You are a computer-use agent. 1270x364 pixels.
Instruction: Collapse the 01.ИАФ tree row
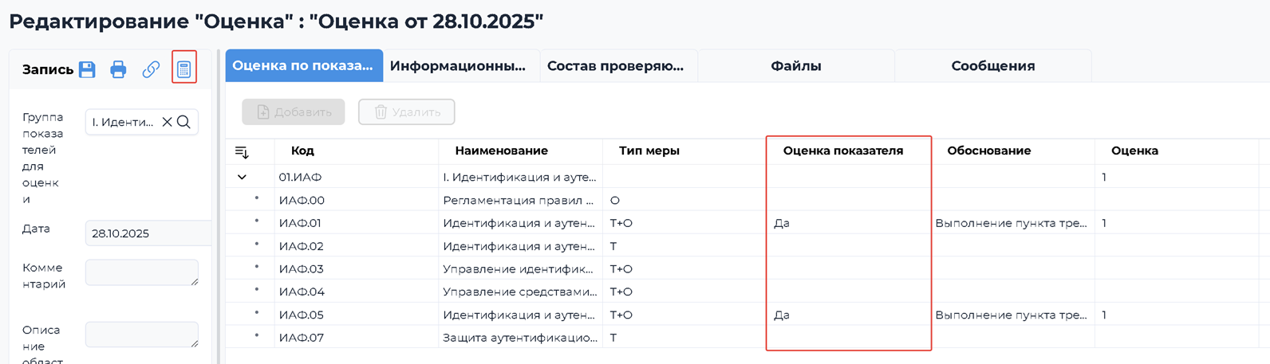click(242, 177)
